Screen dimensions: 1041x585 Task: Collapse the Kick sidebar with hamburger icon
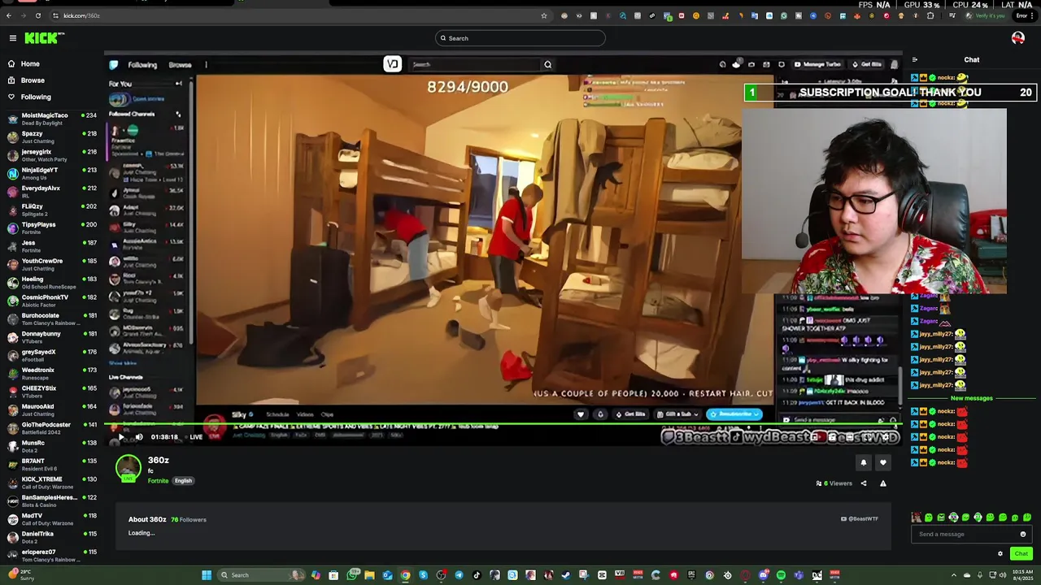coord(12,38)
